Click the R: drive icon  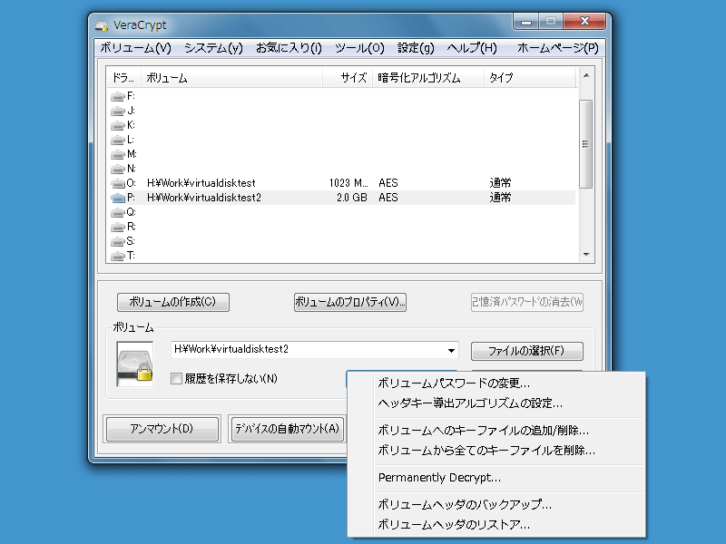pyautogui.click(x=118, y=227)
